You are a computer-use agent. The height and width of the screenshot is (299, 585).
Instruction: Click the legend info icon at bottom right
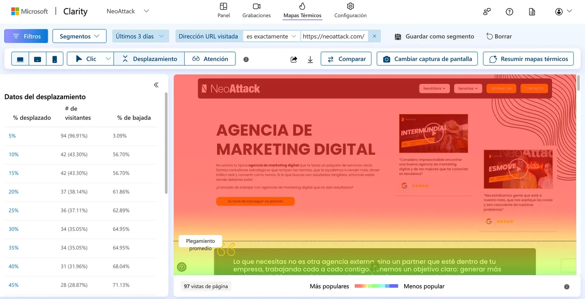tap(567, 287)
